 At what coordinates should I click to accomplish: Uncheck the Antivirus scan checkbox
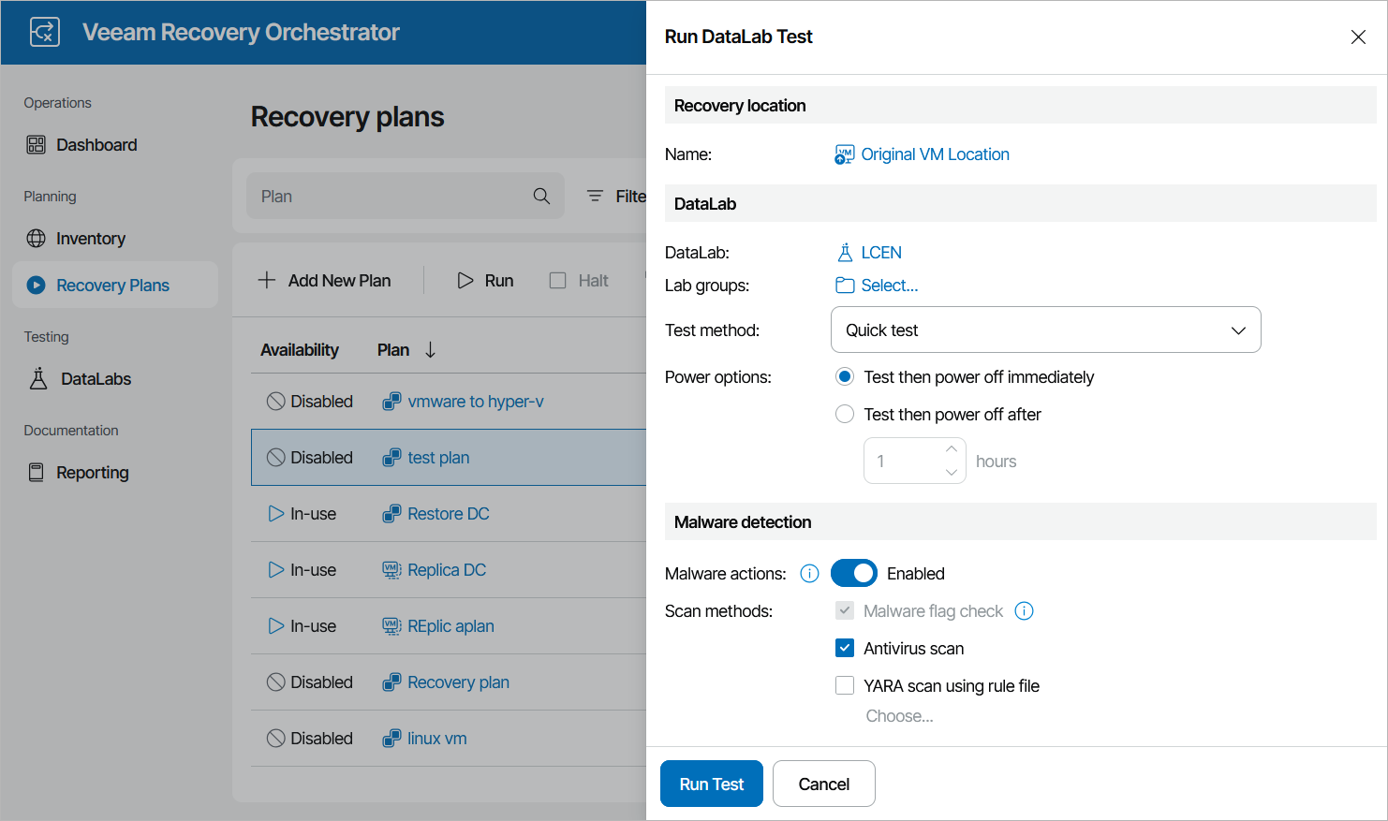(x=845, y=649)
